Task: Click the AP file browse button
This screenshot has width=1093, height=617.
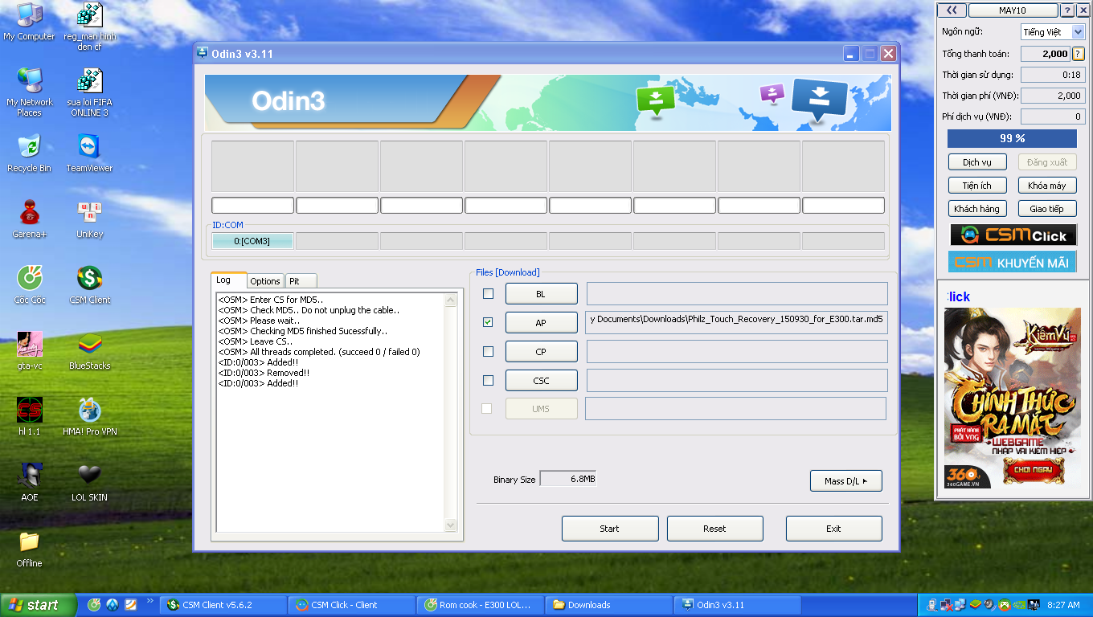Action: [541, 322]
